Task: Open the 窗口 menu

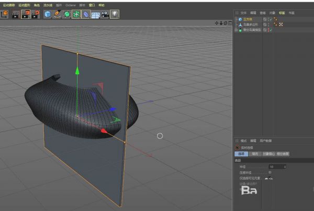Action: tap(92, 5)
